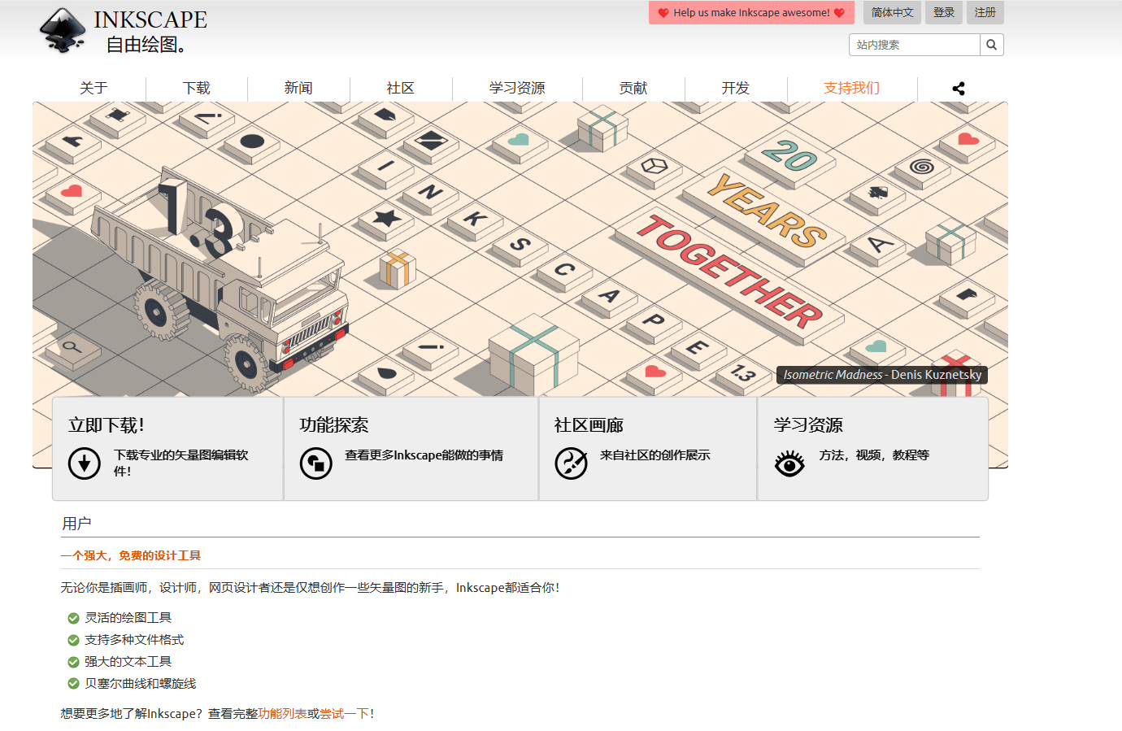
Task: Click the 自由绘图。 tagline text
Action: point(147,45)
